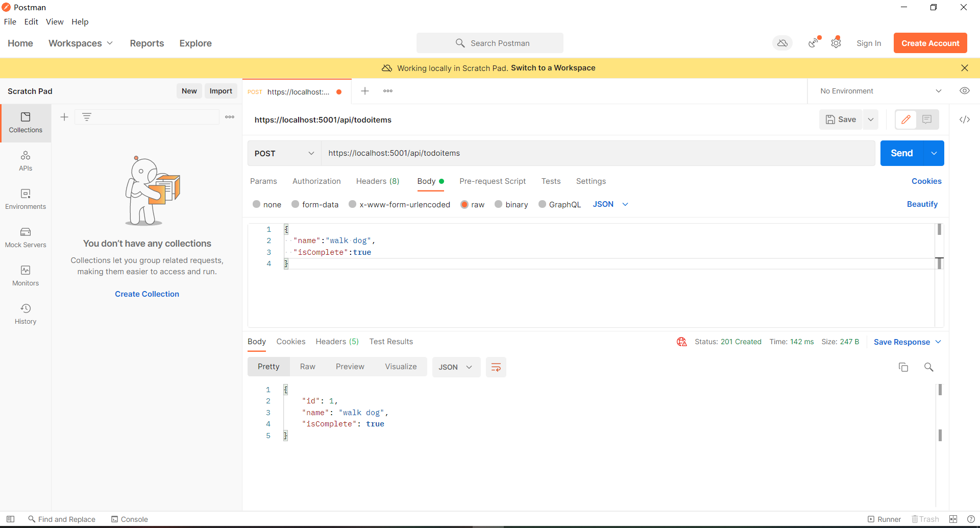
Task: Open the Monitors panel
Action: point(25,275)
